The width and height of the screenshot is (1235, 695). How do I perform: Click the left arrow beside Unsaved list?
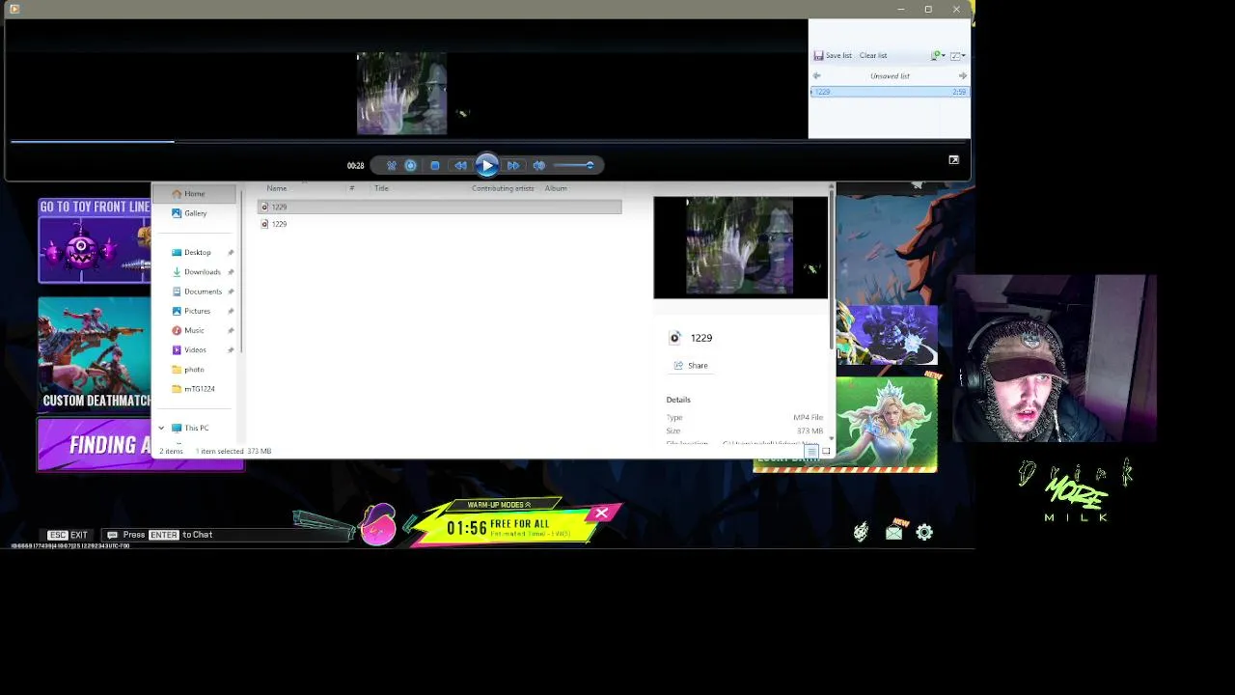[x=816, y=75]
